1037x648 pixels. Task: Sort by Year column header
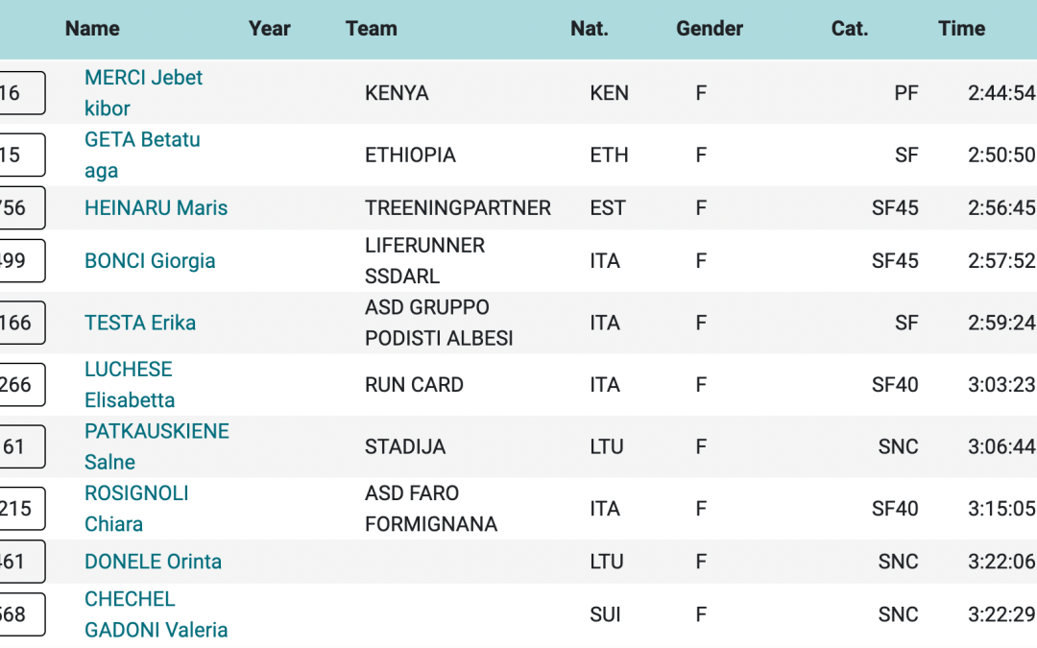tap(269, 29)
